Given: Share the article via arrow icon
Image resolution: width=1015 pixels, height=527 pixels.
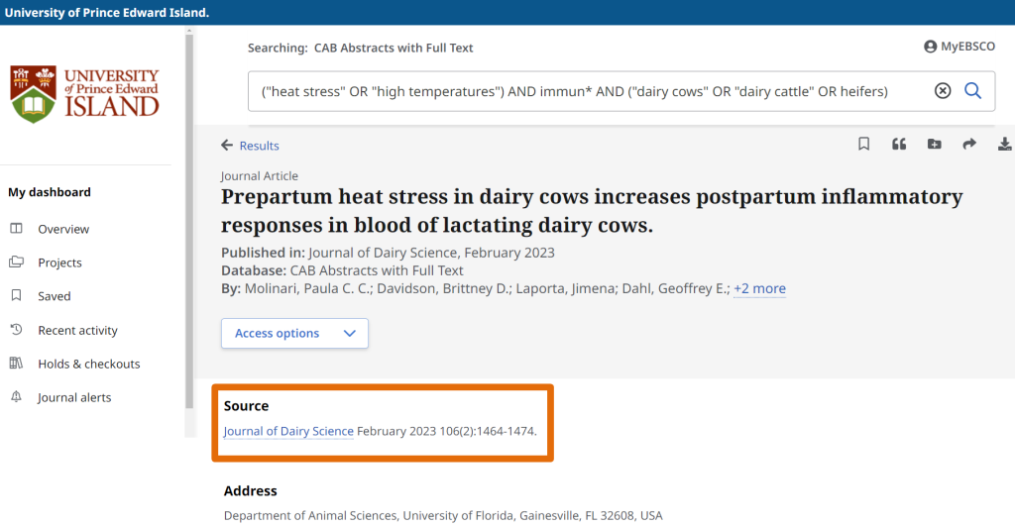Looking at the screenshot, I should 969,145.
